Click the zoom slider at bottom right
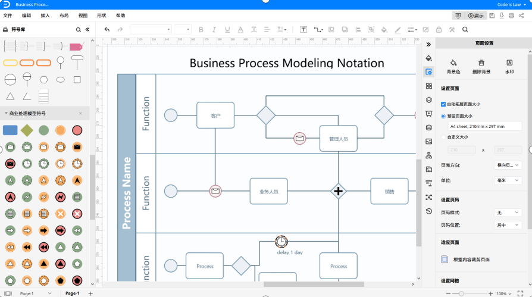Viewport: 532px width, 297px height. (x=461, y=293)
